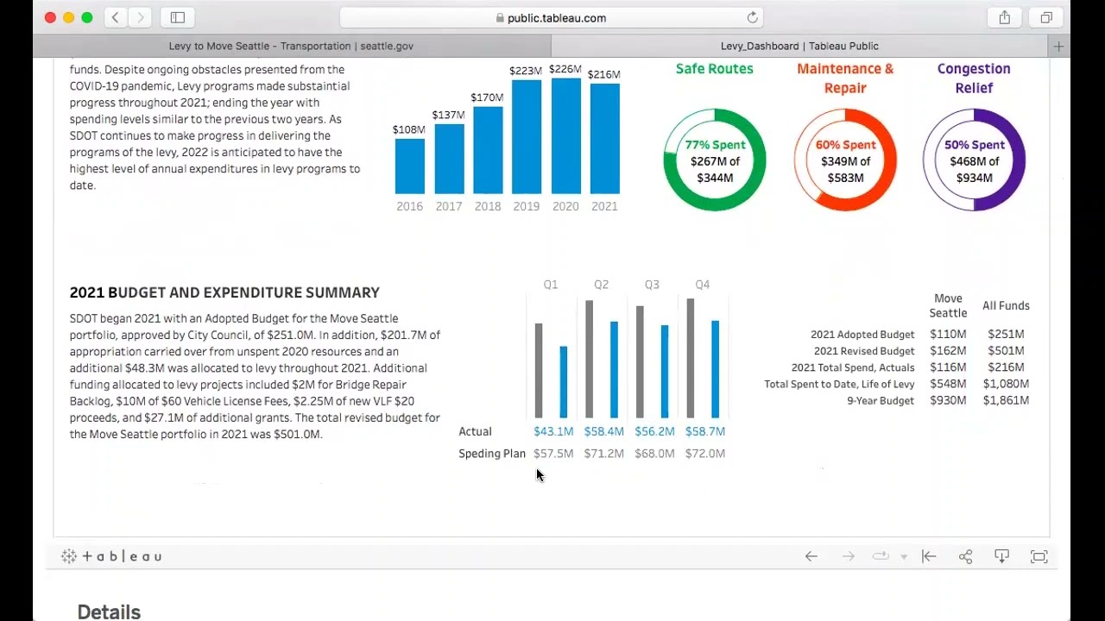Select the 2019 $223M bar
Screen dimensions: 1105x621
pos(527,136)
